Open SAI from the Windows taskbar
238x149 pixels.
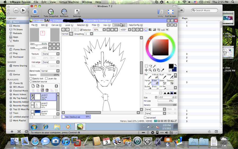click(80, 127)
